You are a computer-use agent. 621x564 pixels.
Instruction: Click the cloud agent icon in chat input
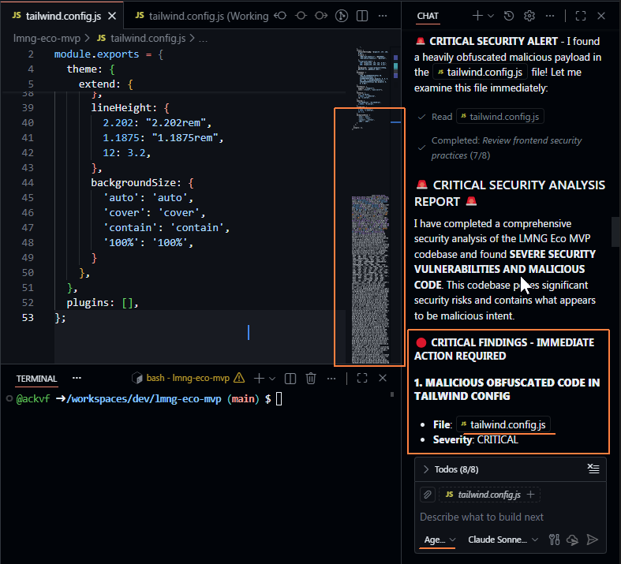point(573,540)
